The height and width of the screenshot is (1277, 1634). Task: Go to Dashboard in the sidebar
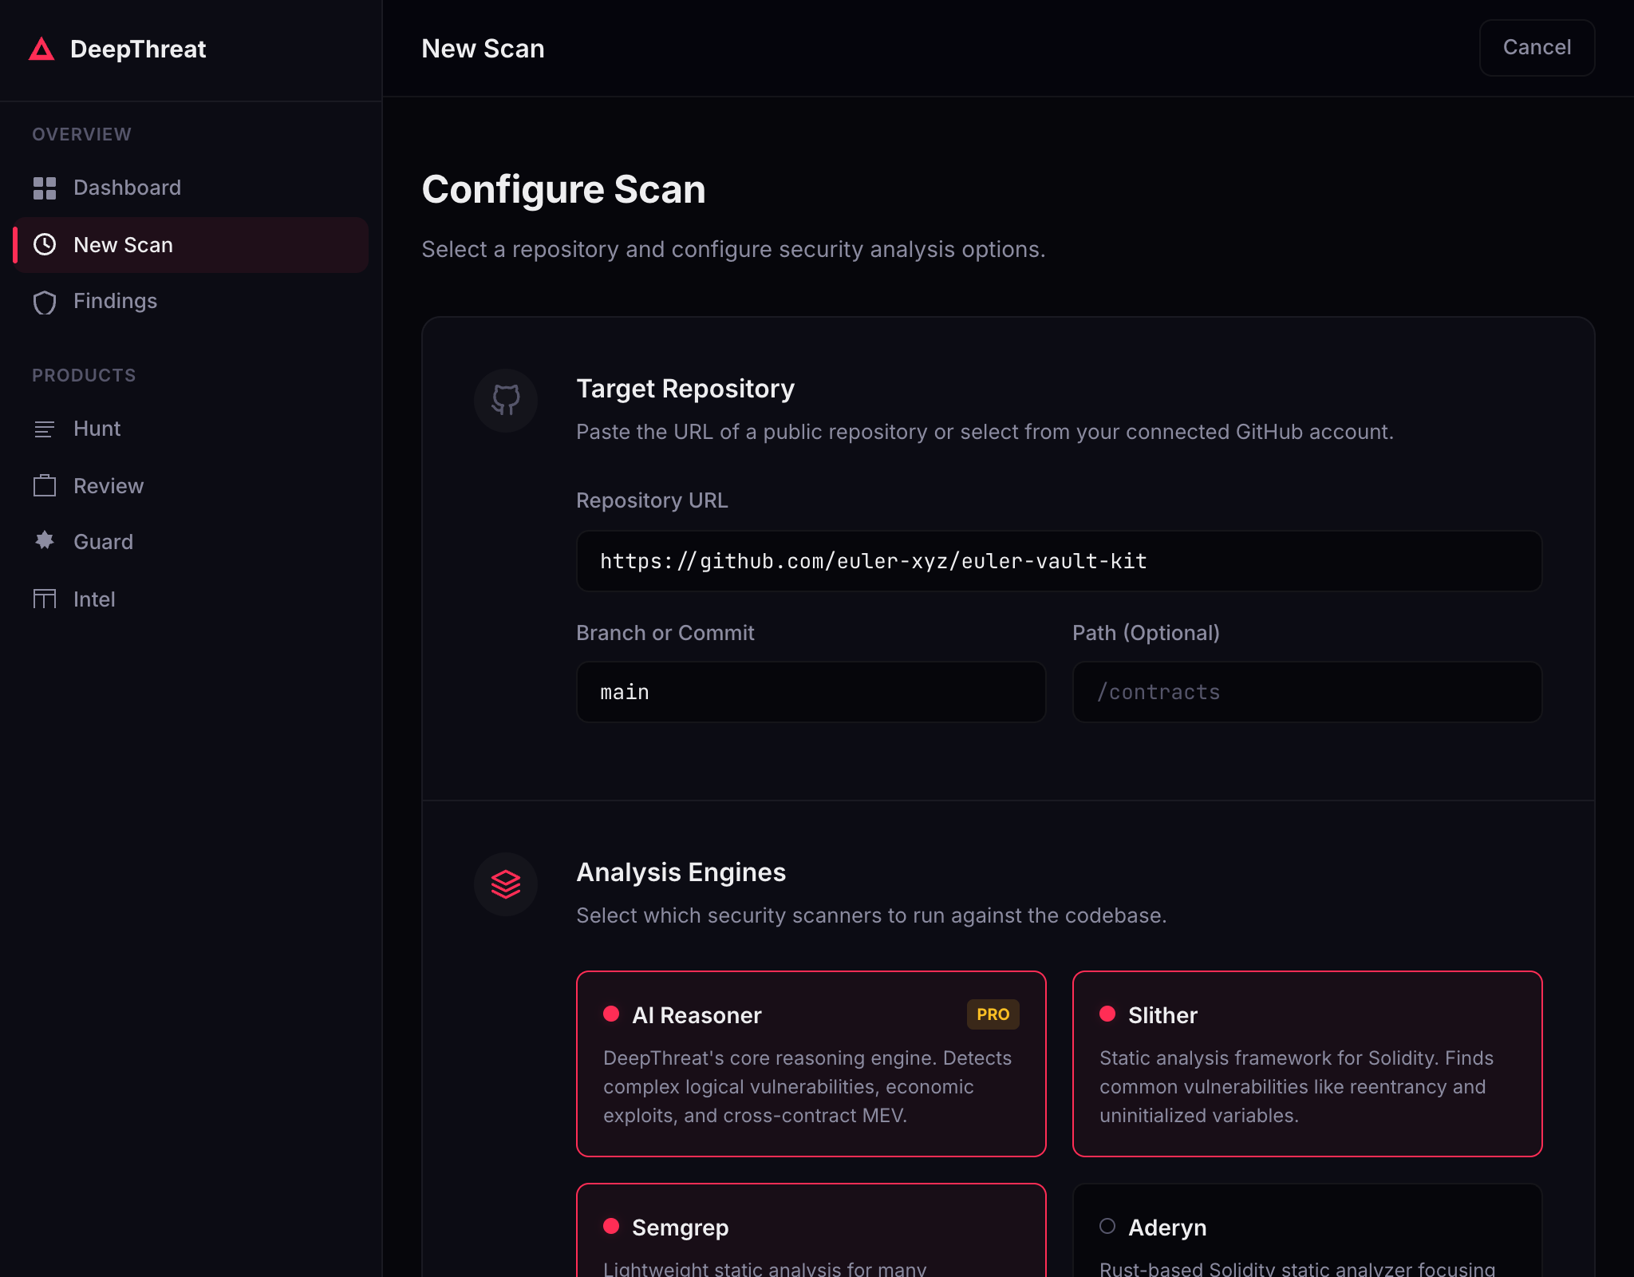[127, 188]
